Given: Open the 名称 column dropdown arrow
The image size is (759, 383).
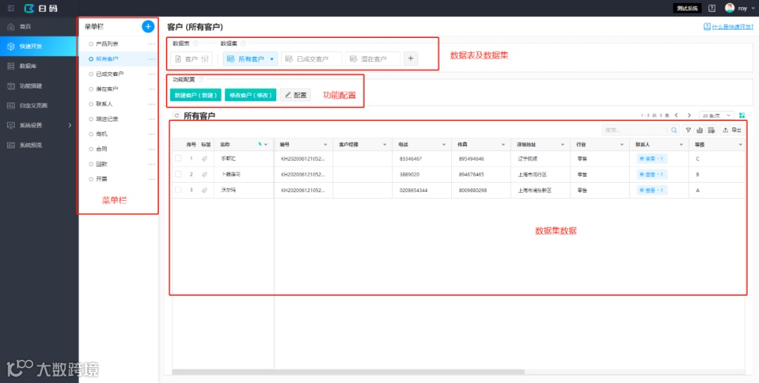Looking at the screenshot, I should (x=266, y=145).
